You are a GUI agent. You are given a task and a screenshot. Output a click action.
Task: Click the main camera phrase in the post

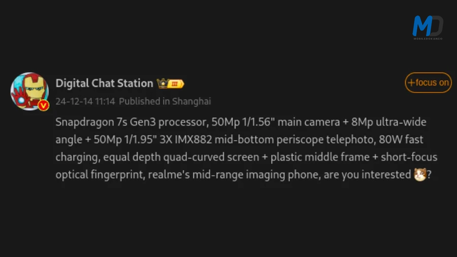pos(308,122)
